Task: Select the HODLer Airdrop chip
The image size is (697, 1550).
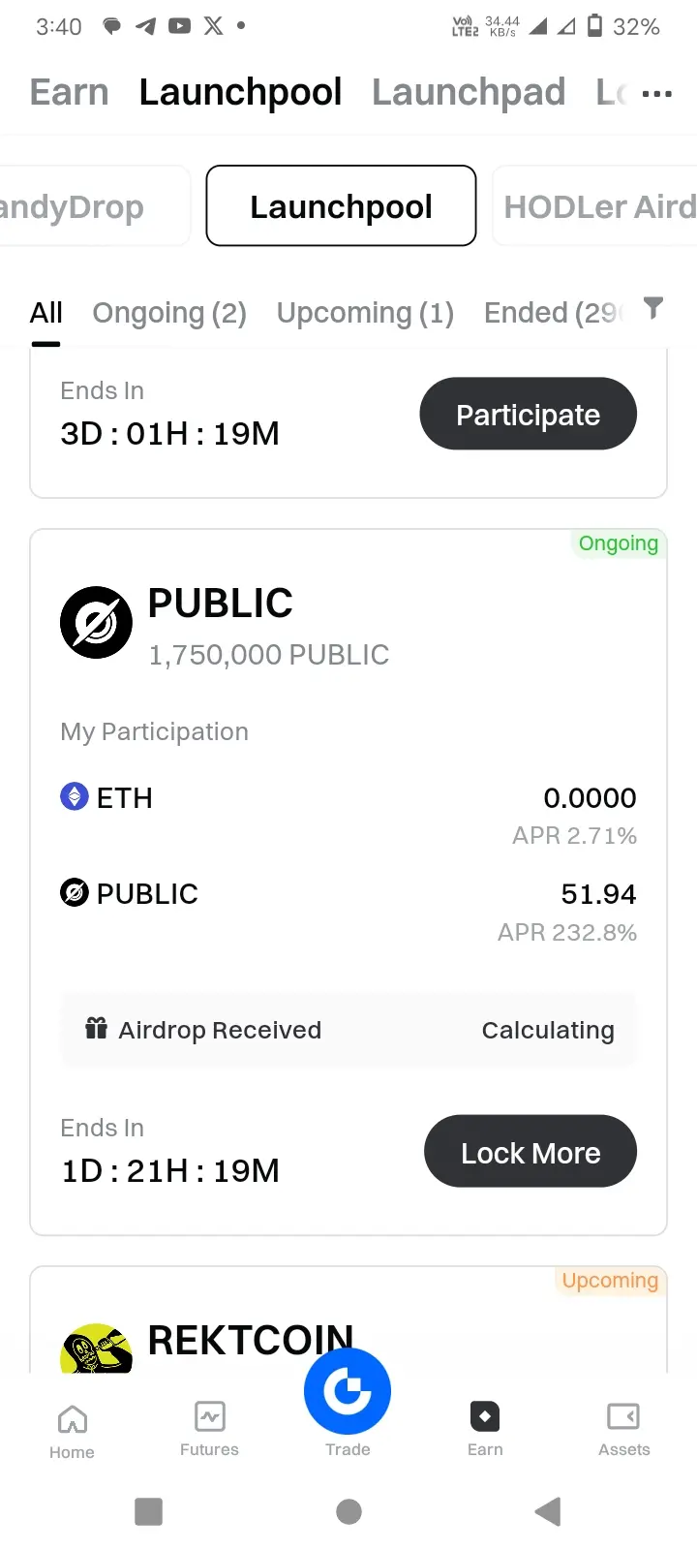Action: 594,206
